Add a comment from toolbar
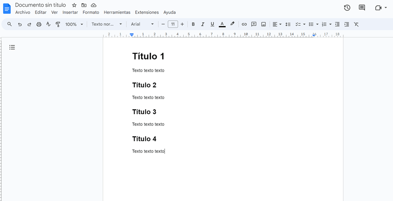393x201 pixels. click(254, 24)
